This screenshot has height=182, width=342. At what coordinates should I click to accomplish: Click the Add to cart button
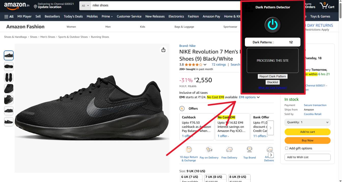pos(308,132)
